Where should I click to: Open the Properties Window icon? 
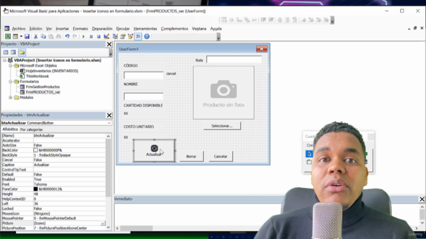122,37
